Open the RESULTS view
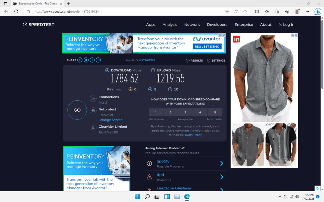The width and height of the screenshot is (324, 202). coord(194,60)
